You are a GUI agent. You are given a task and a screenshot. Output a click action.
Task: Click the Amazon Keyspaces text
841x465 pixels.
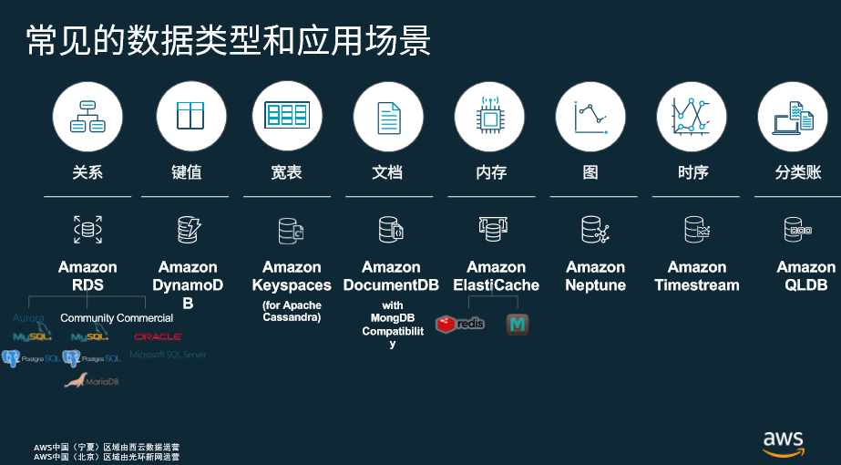[292, 276]
